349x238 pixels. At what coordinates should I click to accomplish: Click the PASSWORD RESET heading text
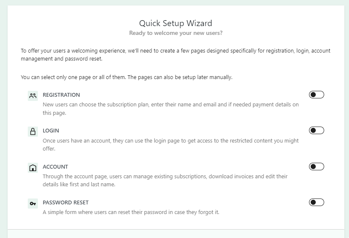66,202
